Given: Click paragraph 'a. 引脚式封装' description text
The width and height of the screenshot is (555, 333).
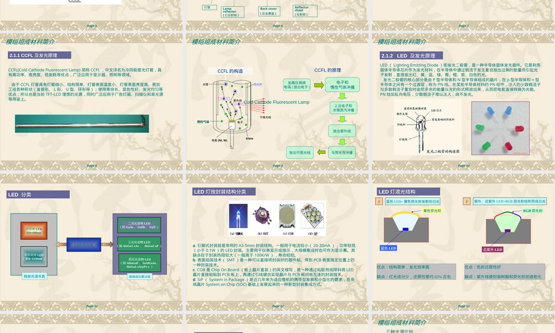Looking at the screenshot, I should 274,250.
